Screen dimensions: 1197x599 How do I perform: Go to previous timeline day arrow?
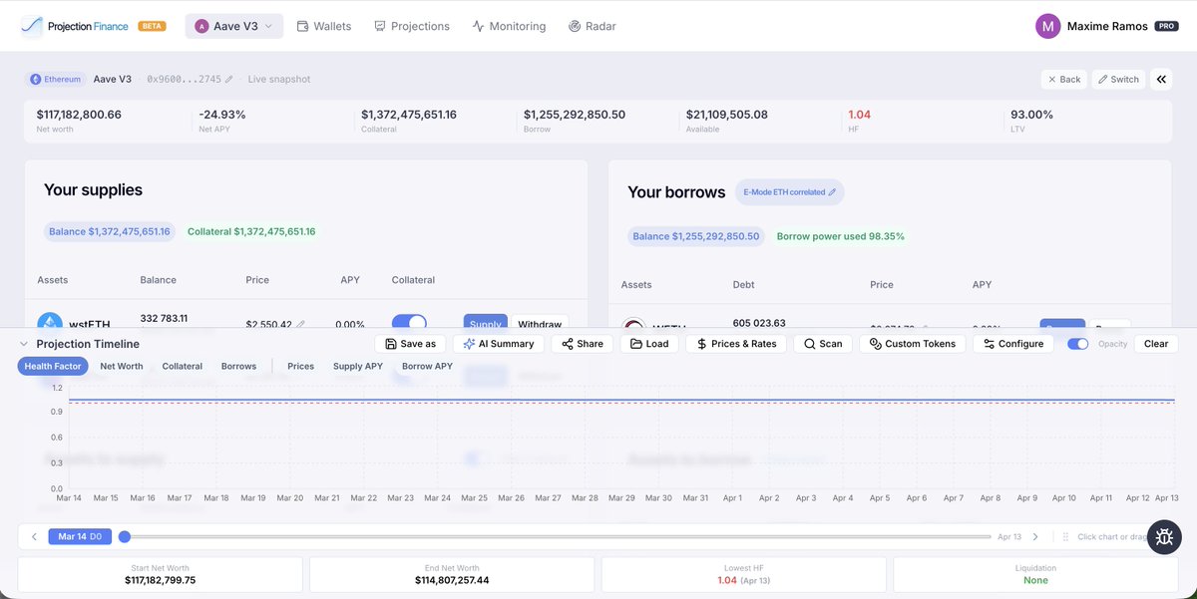click(34, 536)
